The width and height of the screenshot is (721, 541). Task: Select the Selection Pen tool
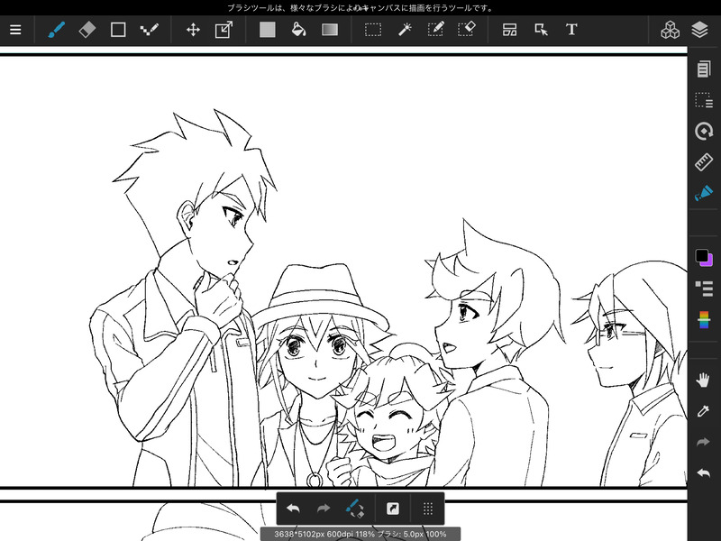pos(435,30)
